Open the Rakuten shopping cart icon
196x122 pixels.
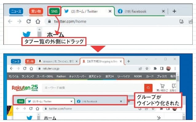coord(162,86)
